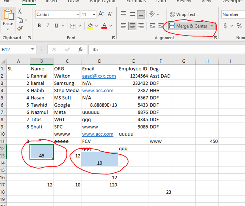245x206 pixels.
Task: Decrease font size with small A
Action: coord(110,14)
